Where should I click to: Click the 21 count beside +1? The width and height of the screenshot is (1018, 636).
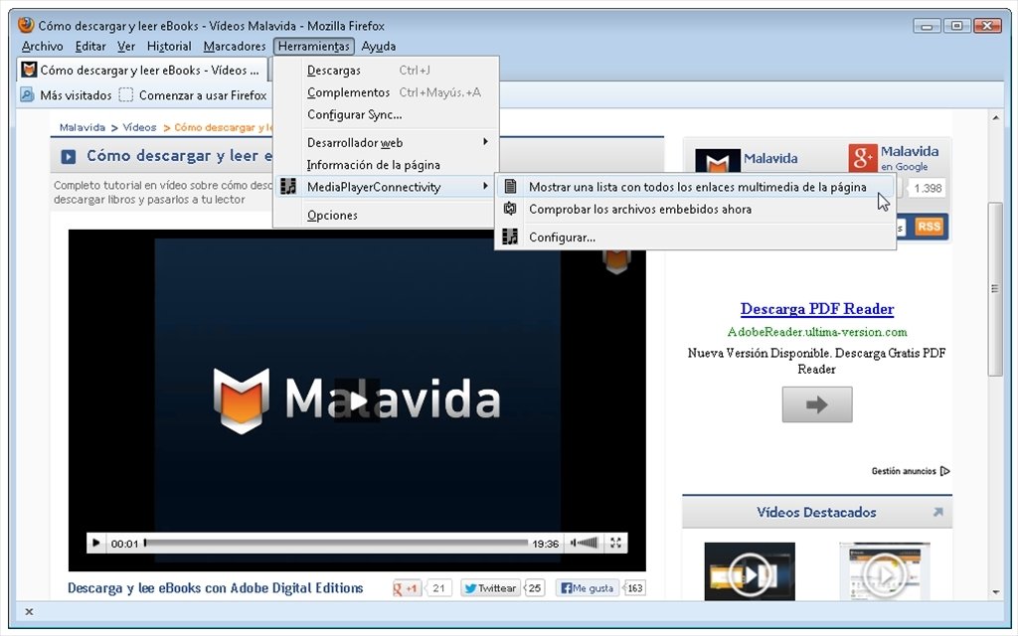coord(438,588)
